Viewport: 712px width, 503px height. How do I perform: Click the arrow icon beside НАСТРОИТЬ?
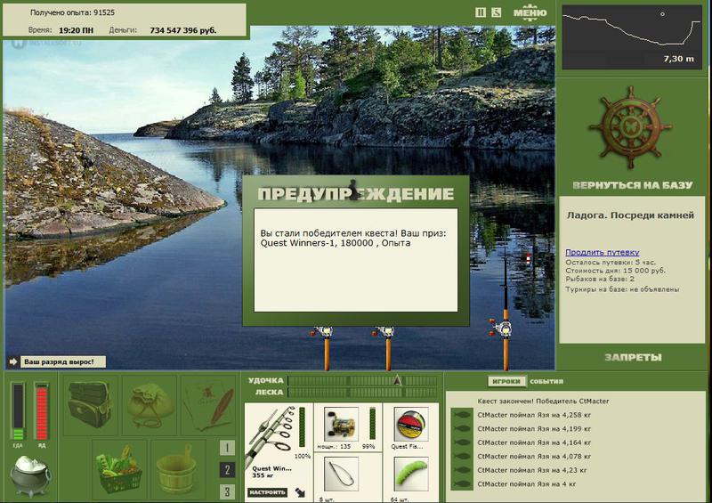[300, 492]
